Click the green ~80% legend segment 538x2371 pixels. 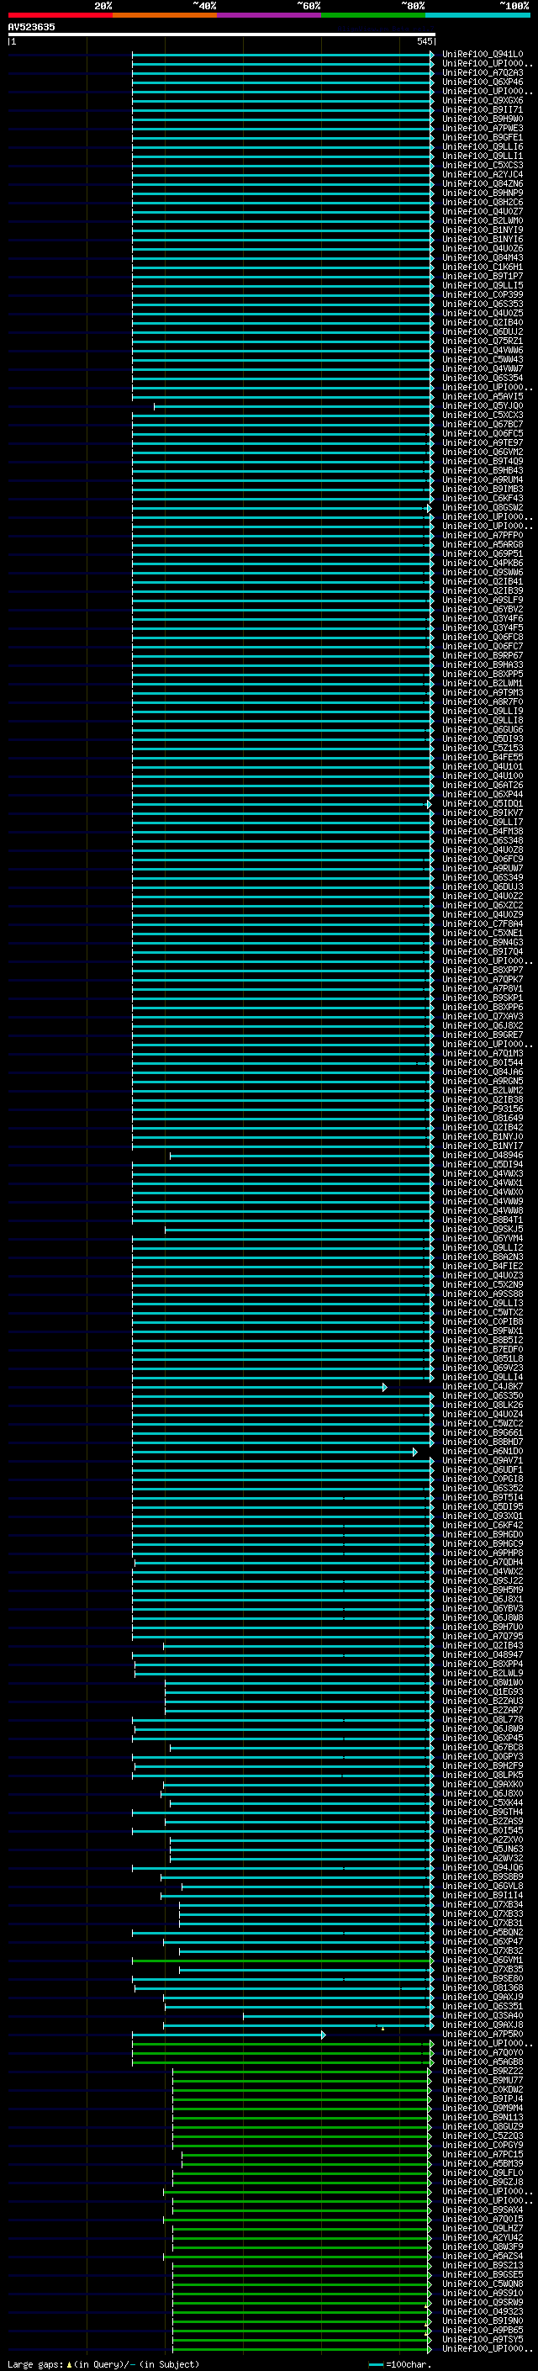(x=373, y=15)
